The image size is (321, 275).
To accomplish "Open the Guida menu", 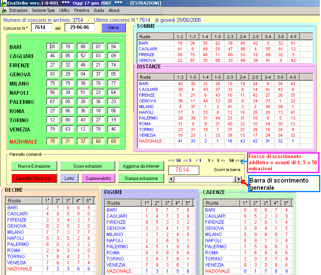I will pyautogui.click(x=99, y=10).
